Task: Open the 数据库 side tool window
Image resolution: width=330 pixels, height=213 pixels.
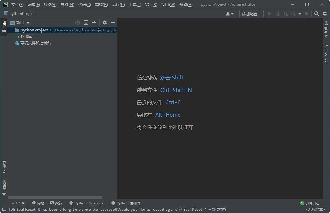Action: coord(326,29)
